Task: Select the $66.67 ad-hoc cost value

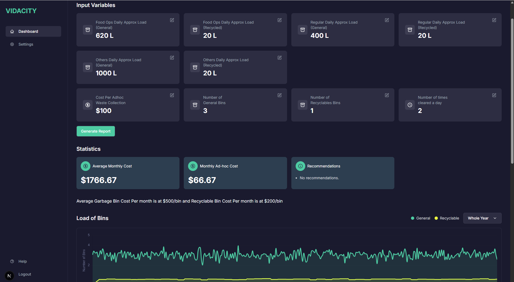Action: [202, 180]
